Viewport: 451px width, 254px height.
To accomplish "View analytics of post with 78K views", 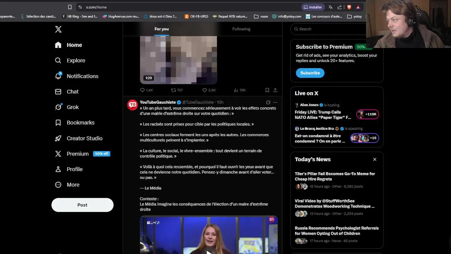I will (240, 90).
